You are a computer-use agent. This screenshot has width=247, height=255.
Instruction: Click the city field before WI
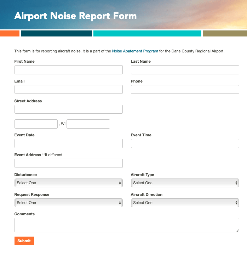coord(36,124)
